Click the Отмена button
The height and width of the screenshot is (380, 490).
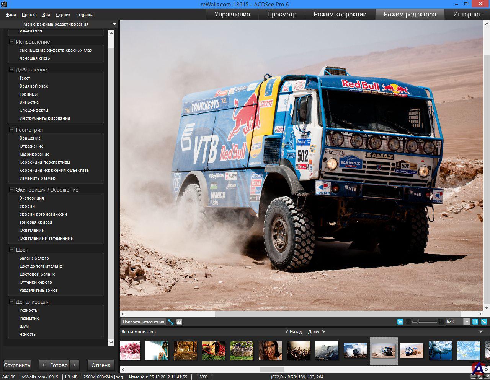(101, 365)
